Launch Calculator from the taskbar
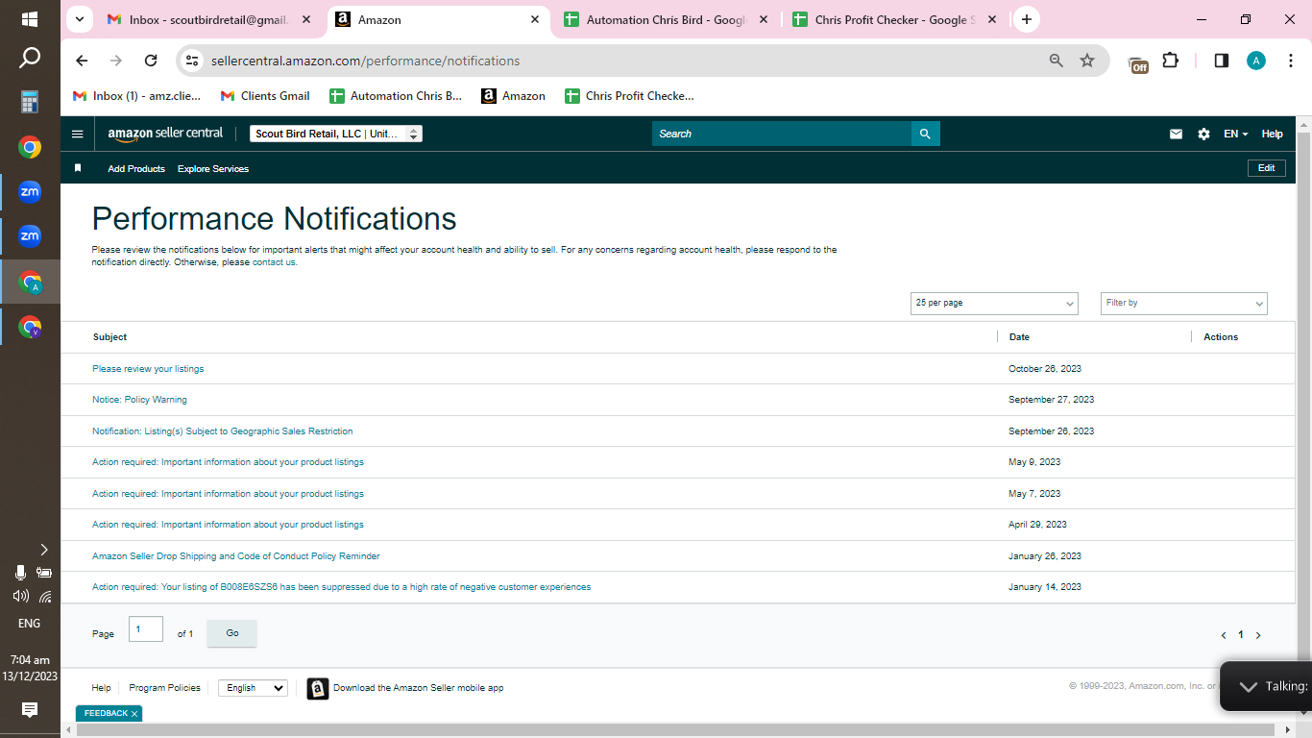 tap(30, 102)
